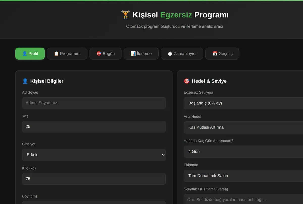Focus the Yaş field showing 25
The height and width of the screenshot is (204, 303).
click(x=94, y=127)
